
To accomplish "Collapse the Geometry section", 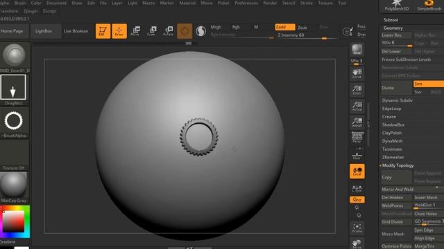I will tap(393, 28).
